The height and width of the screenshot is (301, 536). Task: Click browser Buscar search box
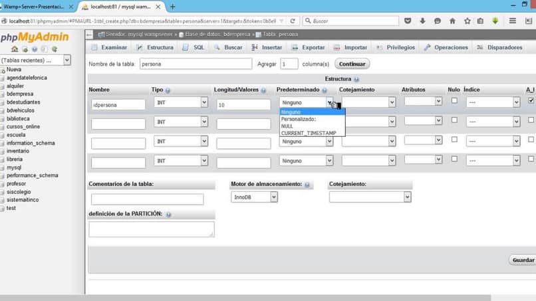click(x=350, y=21)
